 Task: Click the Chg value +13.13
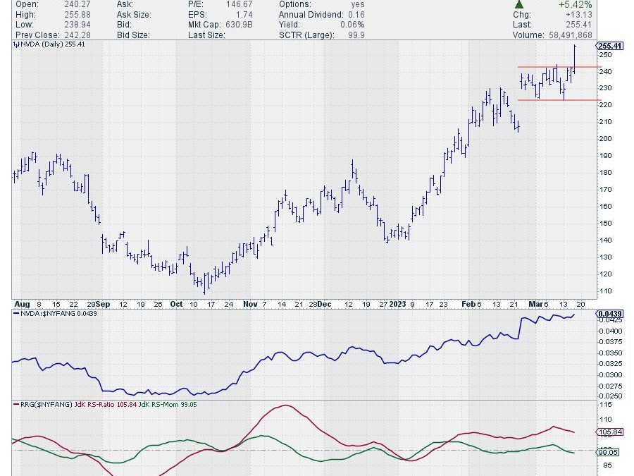click(x=579, y=15)
